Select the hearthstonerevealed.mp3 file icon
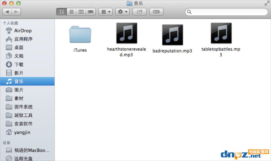This screenshot has width=271, height=161. [127, 33]
